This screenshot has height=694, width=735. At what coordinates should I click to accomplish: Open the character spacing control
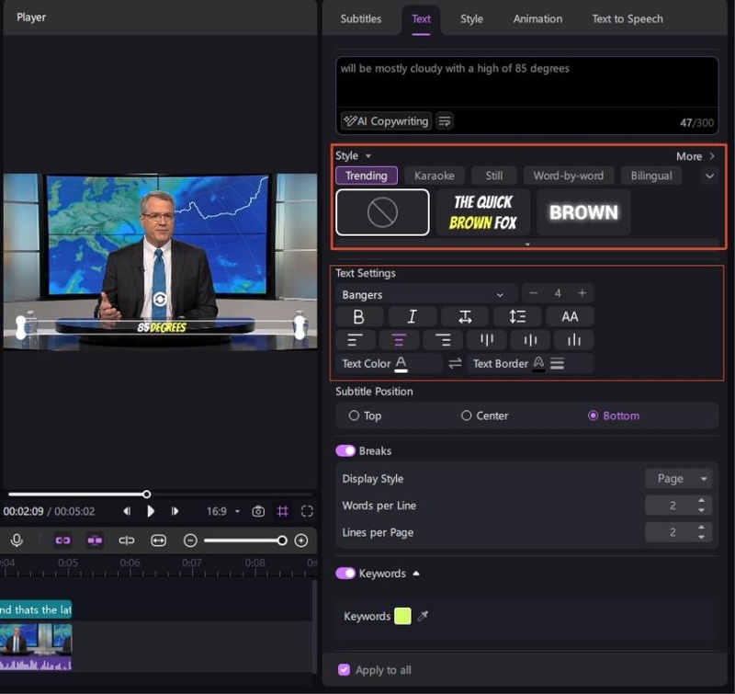tap(465, 317)
